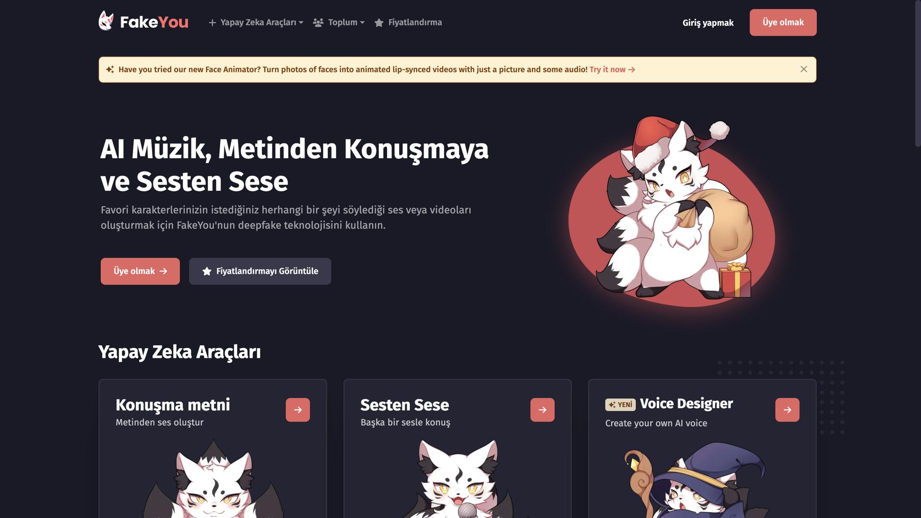Click the star icon beside Fiyatlandırma

[379, 23]
